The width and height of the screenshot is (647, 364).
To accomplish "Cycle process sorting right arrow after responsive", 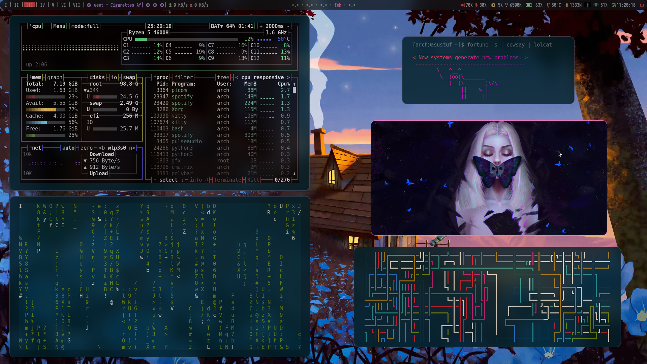I will click(x=288, y=77).
